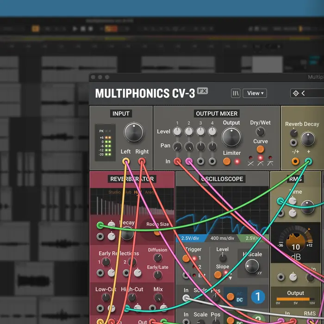Open the library browser icon beside View
The width and height of the screenshot is (324, 324).
pyautogui.click(x=236, y=93)
